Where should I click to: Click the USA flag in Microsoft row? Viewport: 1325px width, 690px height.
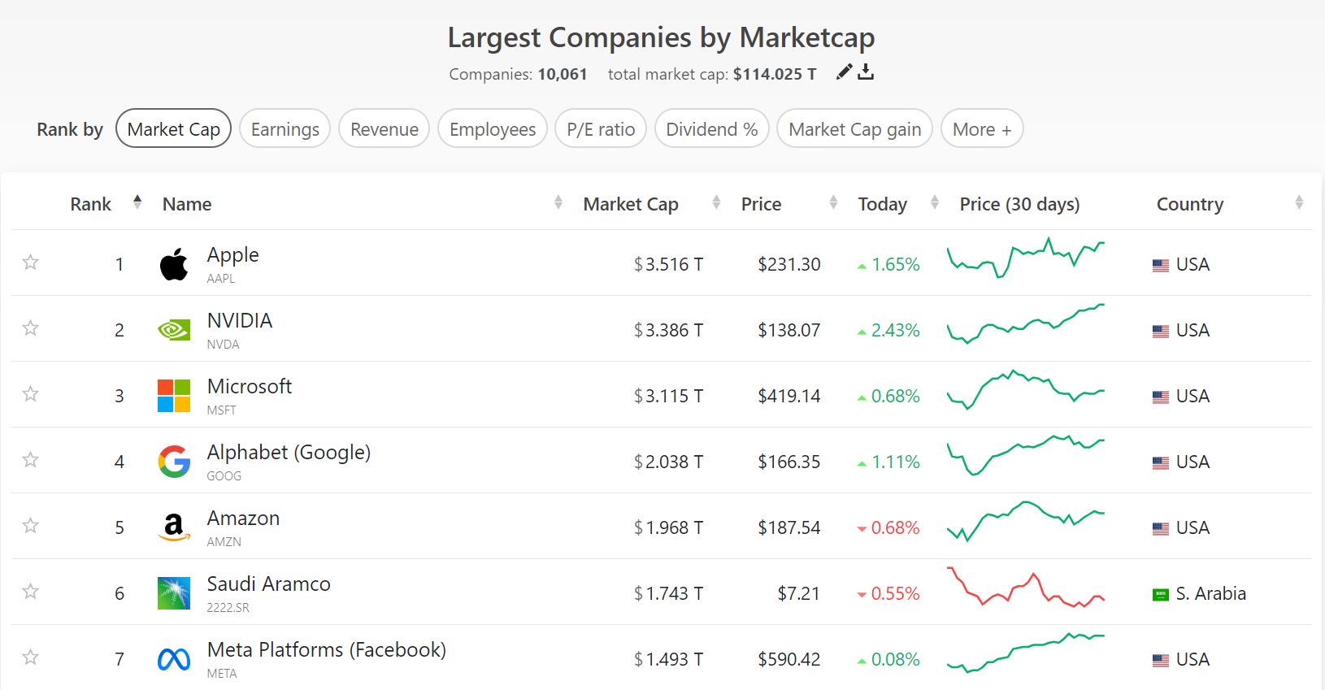click(1161, 397)
